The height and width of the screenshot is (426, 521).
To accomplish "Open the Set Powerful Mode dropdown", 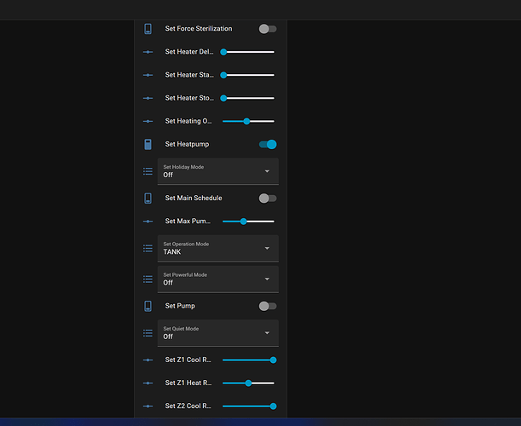I will point(218,279).
